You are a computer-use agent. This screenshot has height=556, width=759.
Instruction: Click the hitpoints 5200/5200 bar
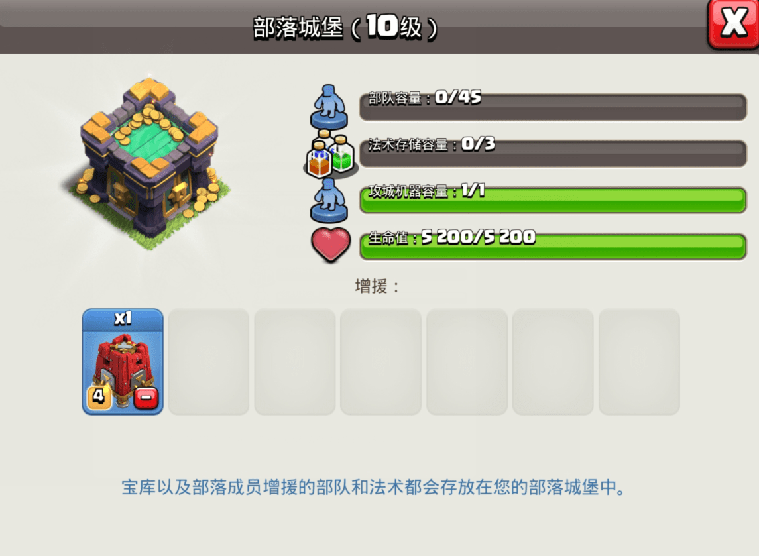(x=553, y=247)
